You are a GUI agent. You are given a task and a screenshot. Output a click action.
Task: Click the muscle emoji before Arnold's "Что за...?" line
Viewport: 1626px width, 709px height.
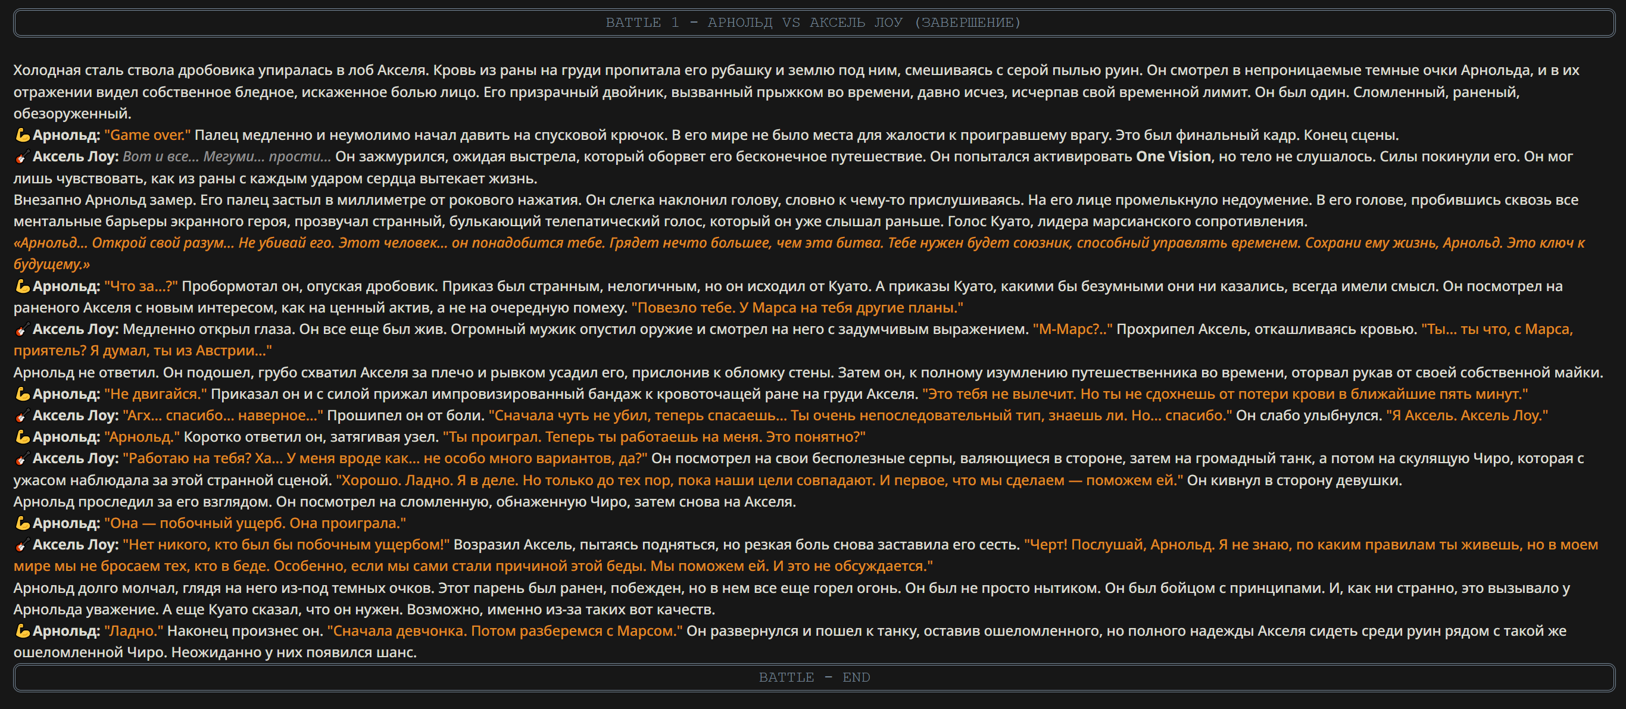[22, 286]
